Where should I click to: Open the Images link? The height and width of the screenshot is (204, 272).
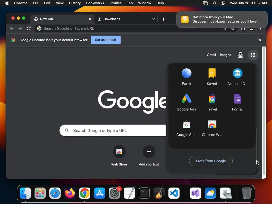(225, 55)
